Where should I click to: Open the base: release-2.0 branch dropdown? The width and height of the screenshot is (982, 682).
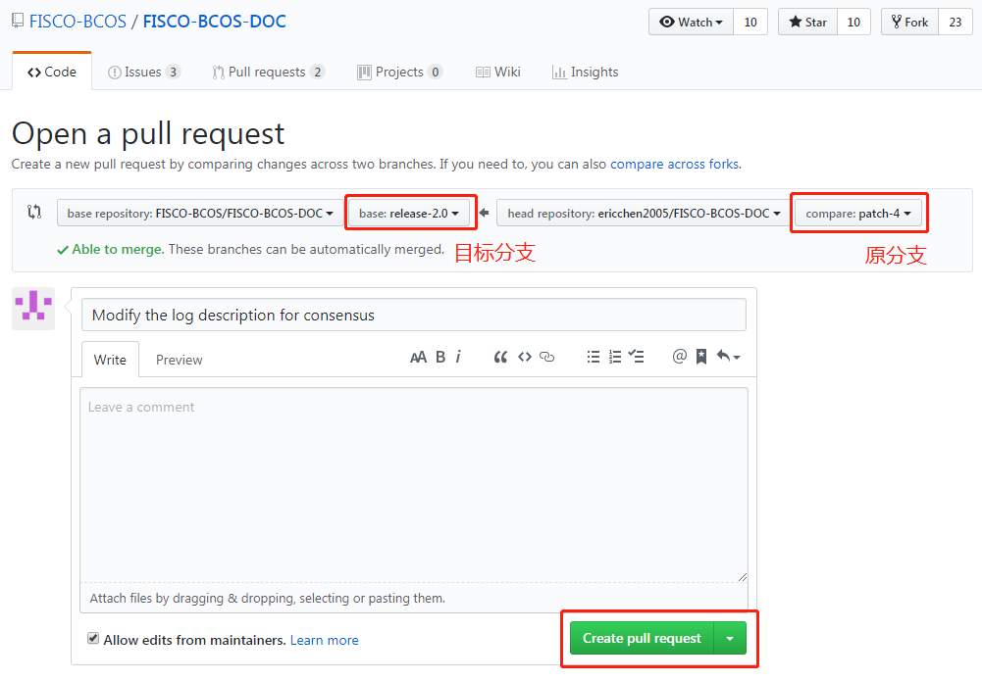(x=409, y=213)
